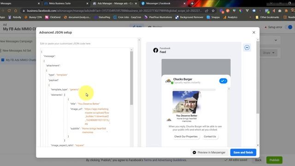295x166 pixels.
Task: Click the Setup error warning
Action: (x=273, y=27)
